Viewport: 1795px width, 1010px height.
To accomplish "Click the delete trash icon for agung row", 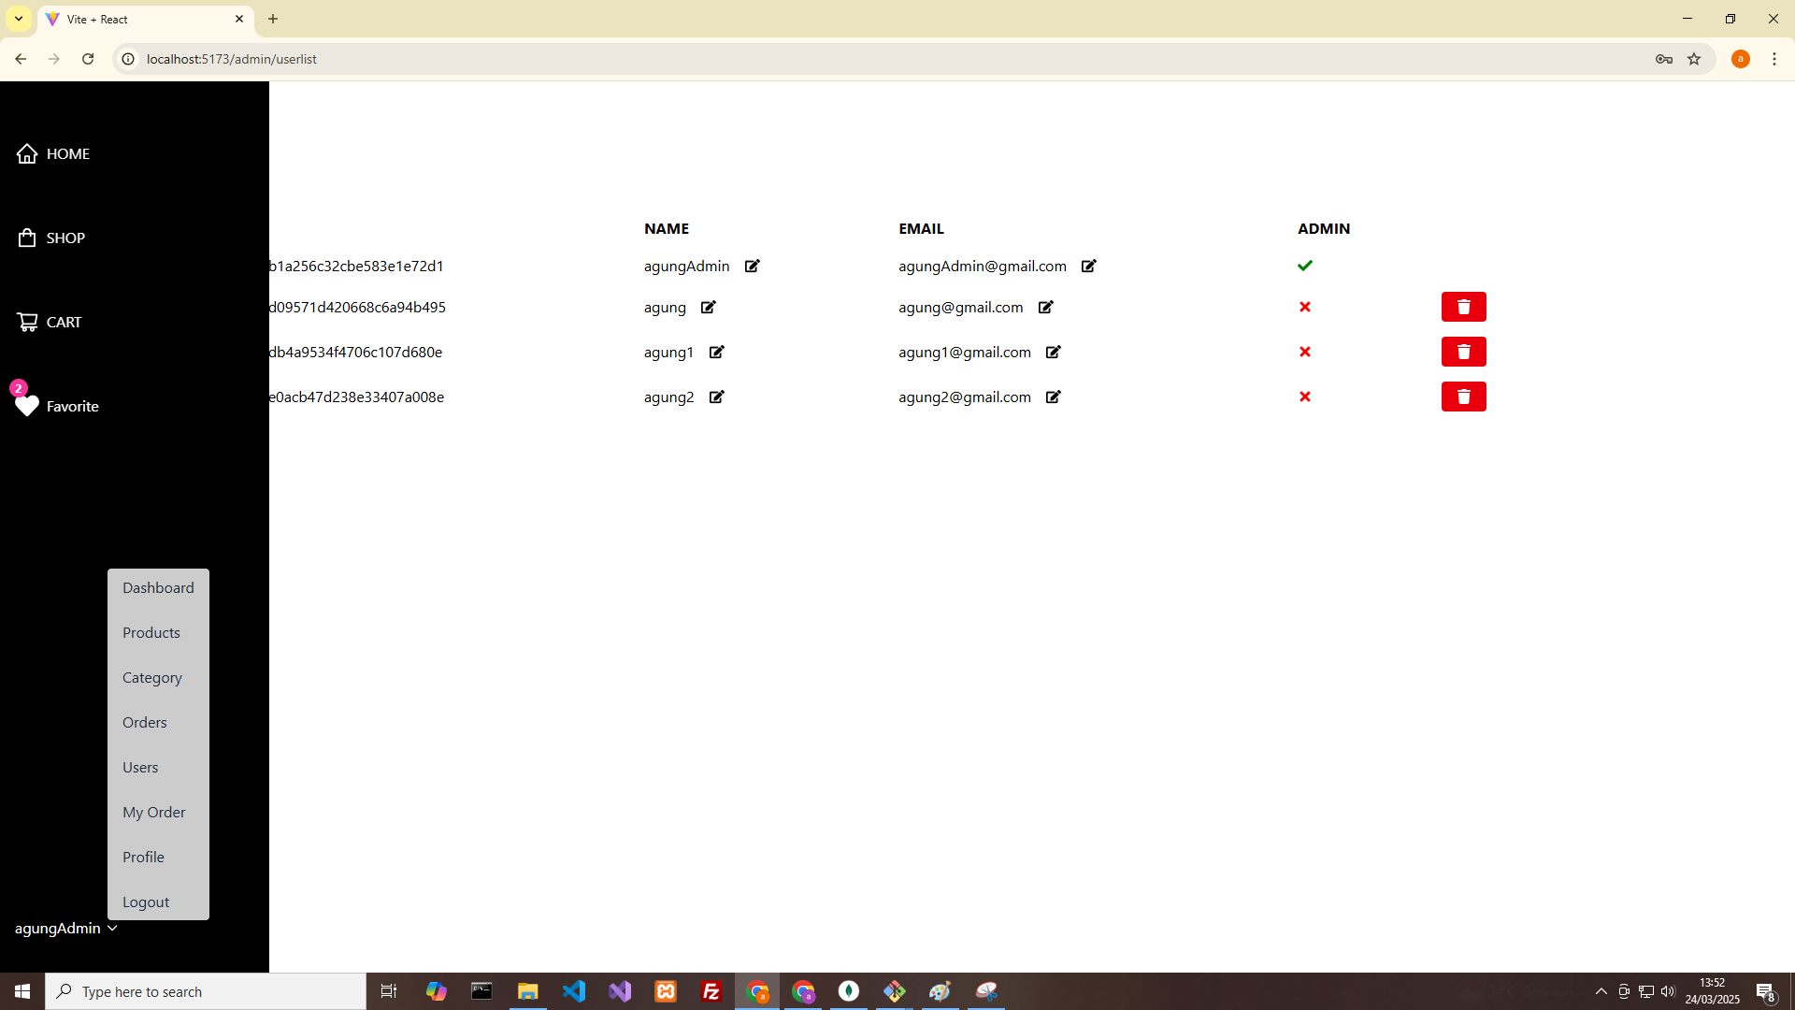I will (1463, 307).
